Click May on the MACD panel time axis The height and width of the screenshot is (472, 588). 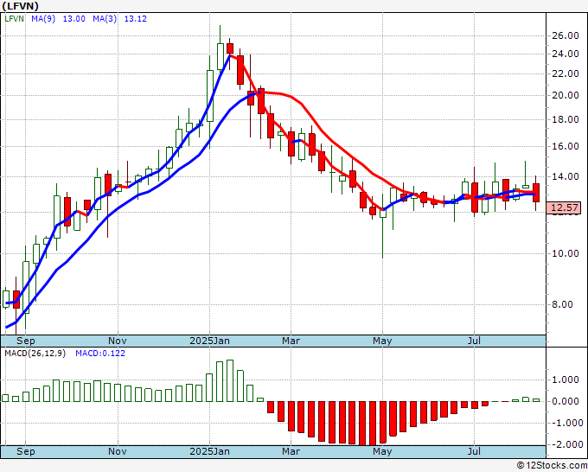click(x=382, y=451)
